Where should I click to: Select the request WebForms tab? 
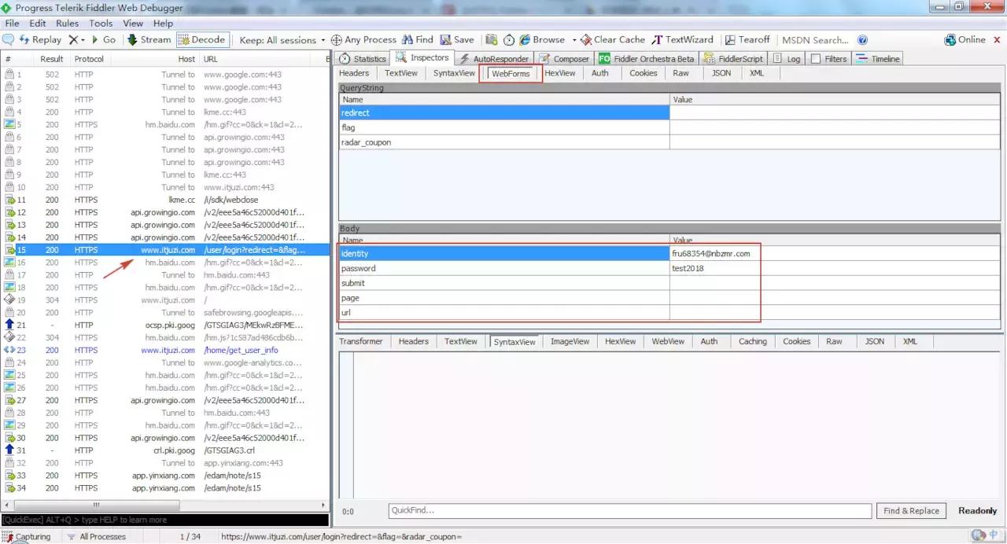pos(511,73)
